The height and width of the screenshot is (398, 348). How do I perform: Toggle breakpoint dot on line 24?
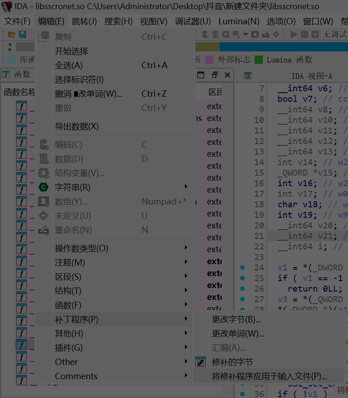point(242,268)
